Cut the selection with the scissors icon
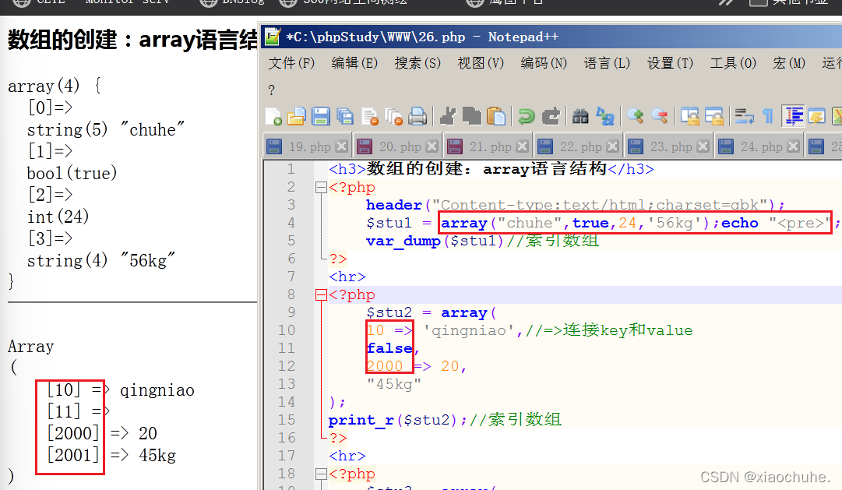 point(447,116)
